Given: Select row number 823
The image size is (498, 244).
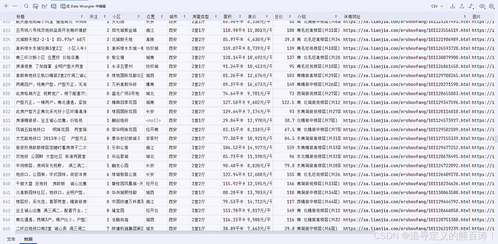Looking at the screenshot, I should tap(7, 30).
